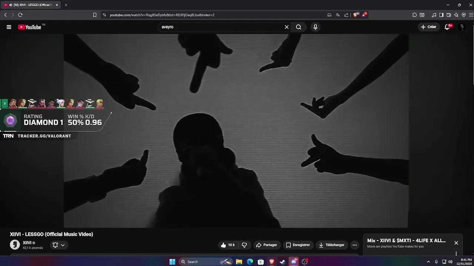Open the YouTube account avatar menu

click(461, 27)
